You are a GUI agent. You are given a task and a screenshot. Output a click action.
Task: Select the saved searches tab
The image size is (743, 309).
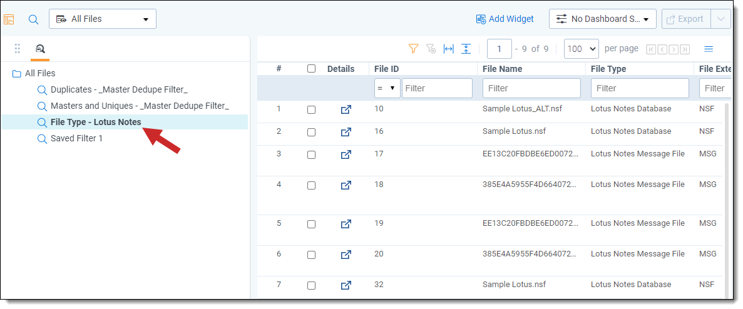point(40,49)
